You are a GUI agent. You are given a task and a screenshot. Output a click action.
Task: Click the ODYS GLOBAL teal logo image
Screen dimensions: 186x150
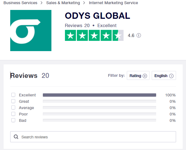click(31, 30)
